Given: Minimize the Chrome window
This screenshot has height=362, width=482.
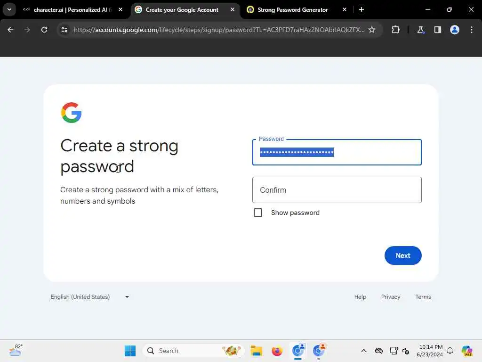Looking at the screenshot, I should coord(427,9).
